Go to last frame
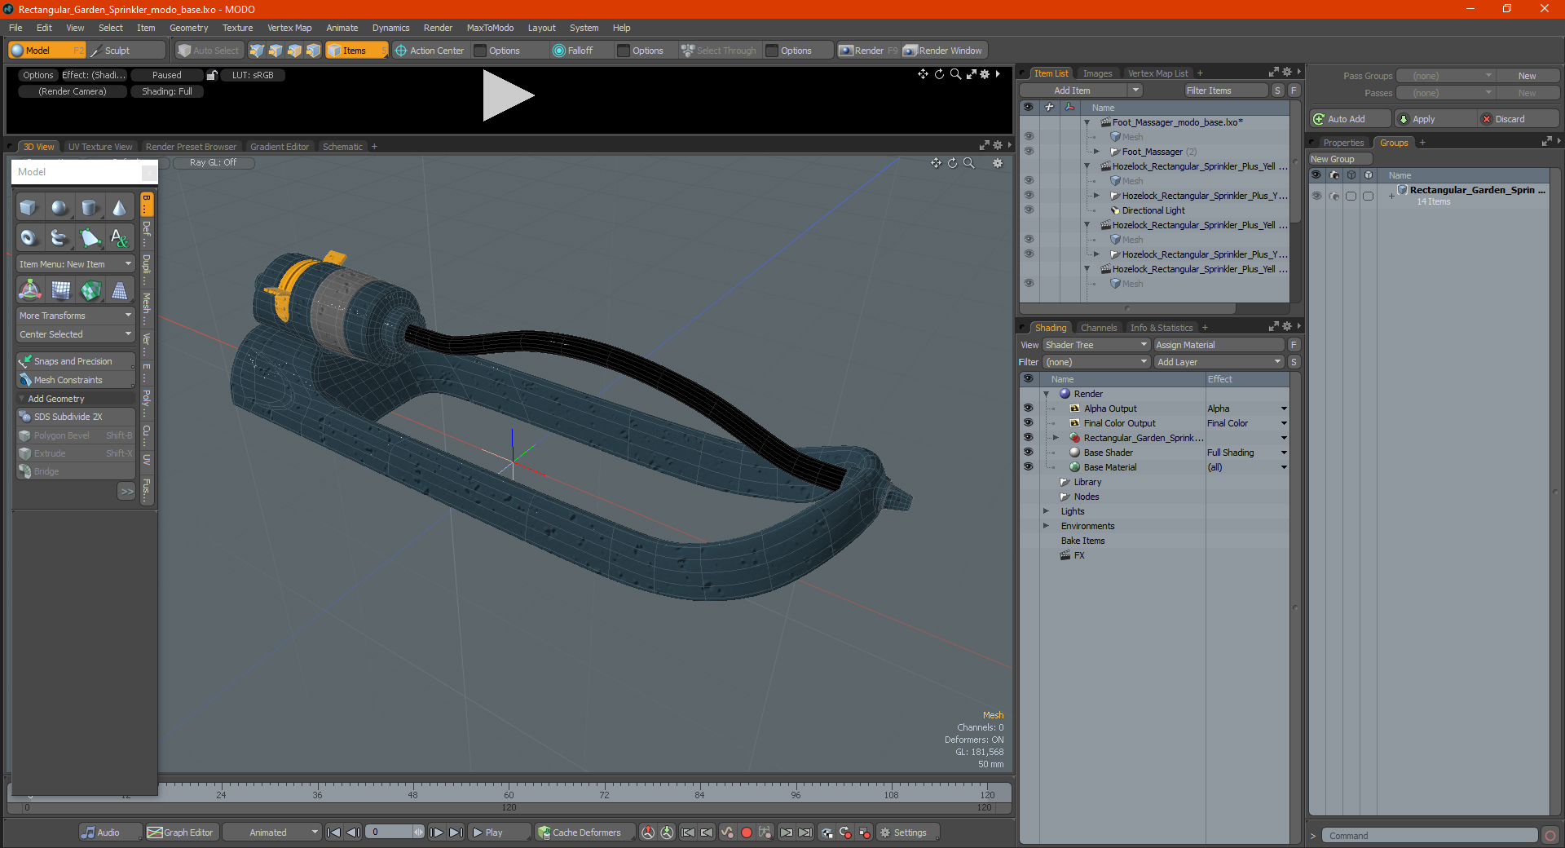Image resolution: width=1565 pixels, height=848 pixels. pyautogui.click(x=456, y=833)
